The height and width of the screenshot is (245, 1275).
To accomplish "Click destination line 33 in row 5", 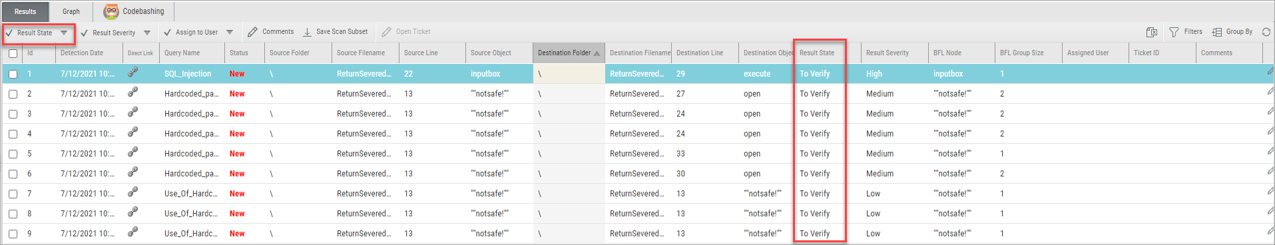I will 680,154.
